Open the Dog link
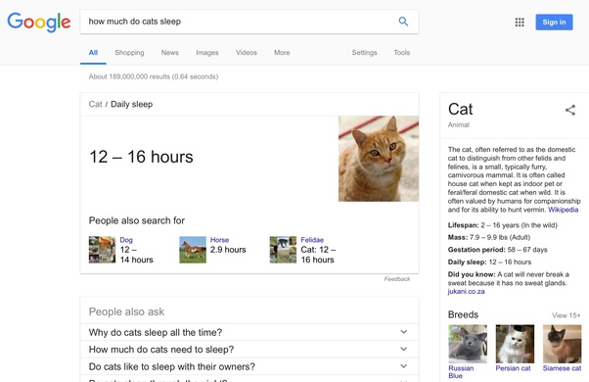The image size is (589, 382). (x=126, y=240)
